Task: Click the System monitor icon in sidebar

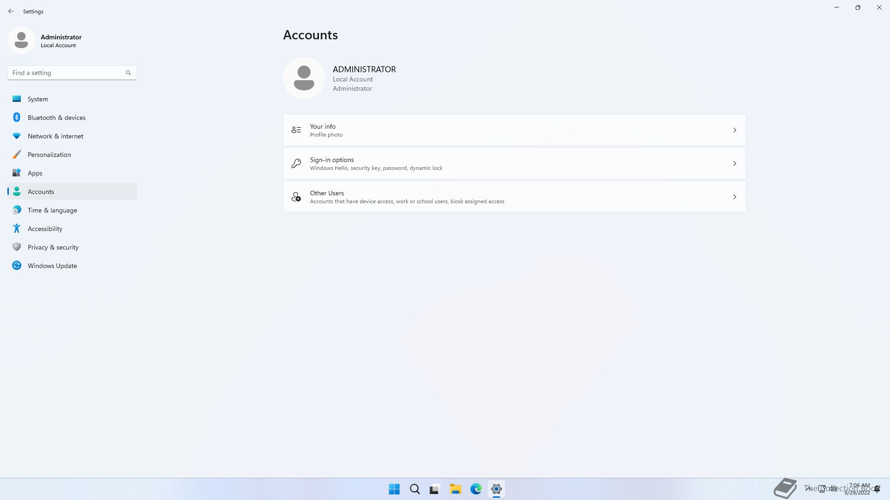Action: click(x=17, y=99)
